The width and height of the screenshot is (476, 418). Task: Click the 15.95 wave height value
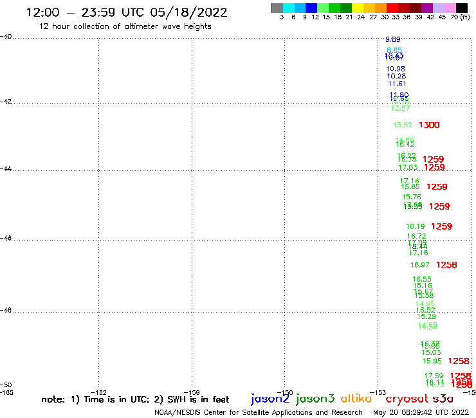(432, 361)
